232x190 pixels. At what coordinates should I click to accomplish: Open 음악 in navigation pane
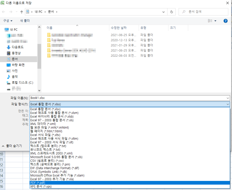pyautogui.click(x=12, y=77)
